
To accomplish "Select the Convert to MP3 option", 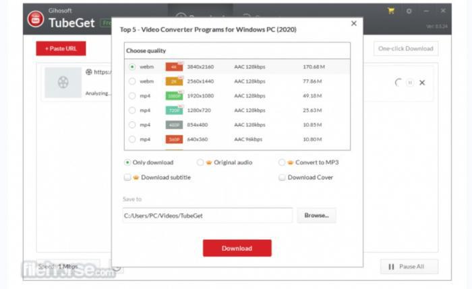I will pyautogui.click(x=281, y=163).
